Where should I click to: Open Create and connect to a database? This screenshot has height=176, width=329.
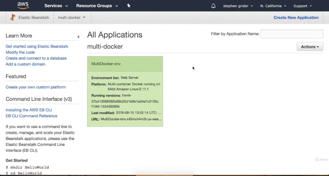click(36, 58)
